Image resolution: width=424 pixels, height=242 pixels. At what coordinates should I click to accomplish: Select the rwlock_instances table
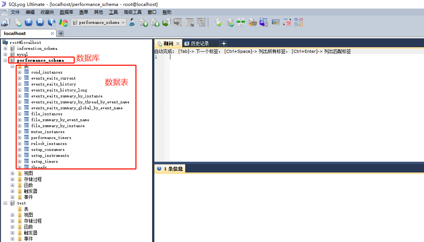(x=49, y=143)
